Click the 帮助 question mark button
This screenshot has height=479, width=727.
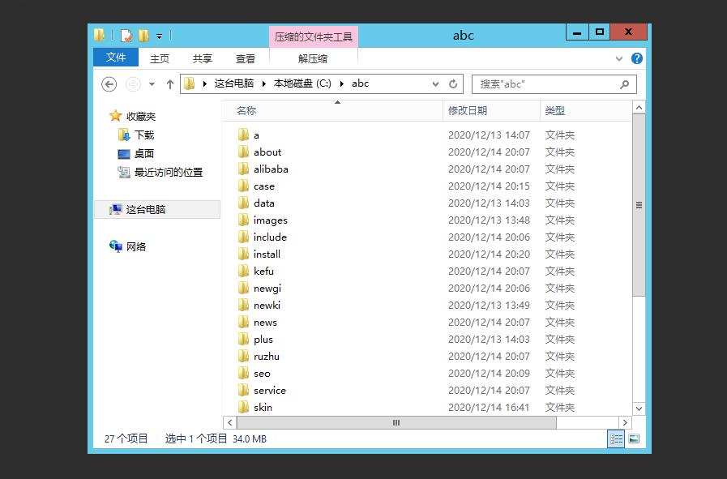(637, 58)
